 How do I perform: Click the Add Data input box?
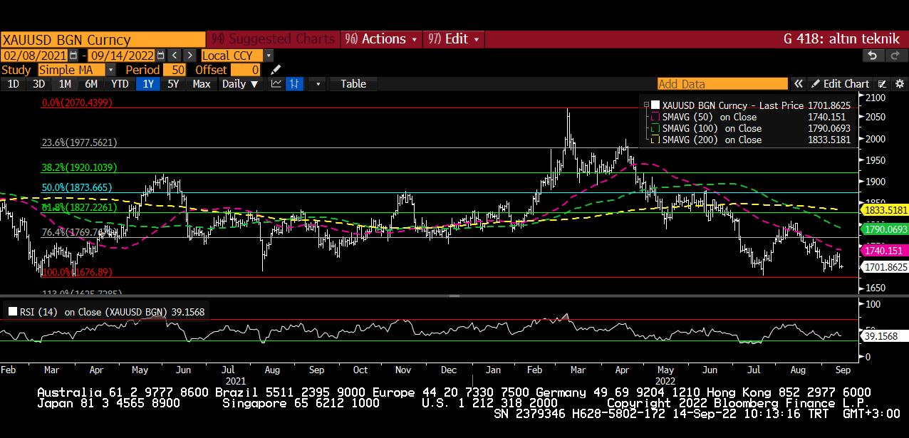click(722, 84)
